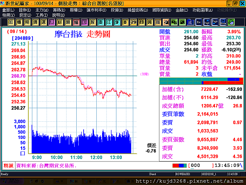Click the cyan 江 toolbar icon
Viewport: 246px width, 185px height.
[x=109, y=22]
